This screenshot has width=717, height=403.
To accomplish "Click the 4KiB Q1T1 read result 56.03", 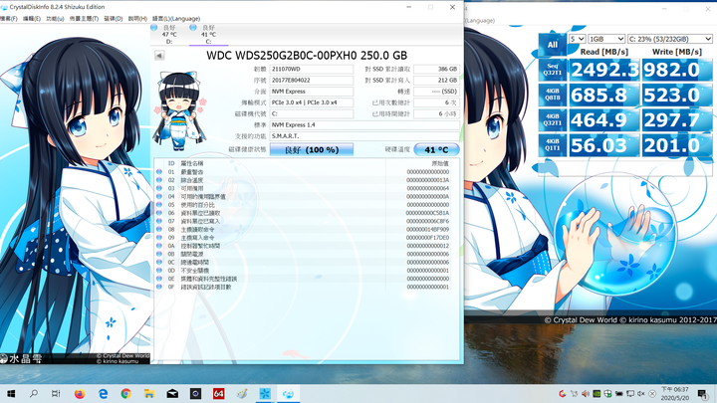I will point(604,145).
